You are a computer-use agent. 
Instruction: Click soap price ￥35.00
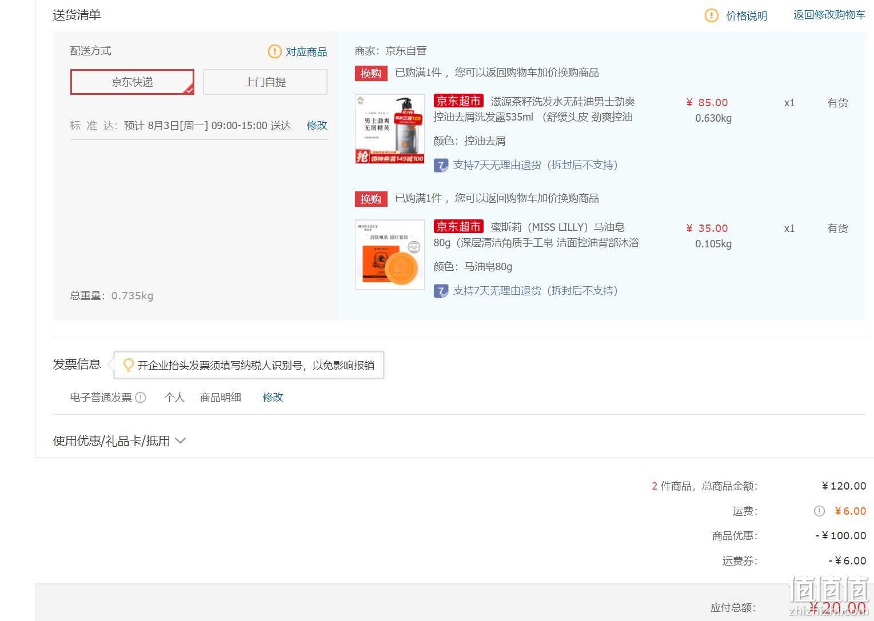click(707, 228)
